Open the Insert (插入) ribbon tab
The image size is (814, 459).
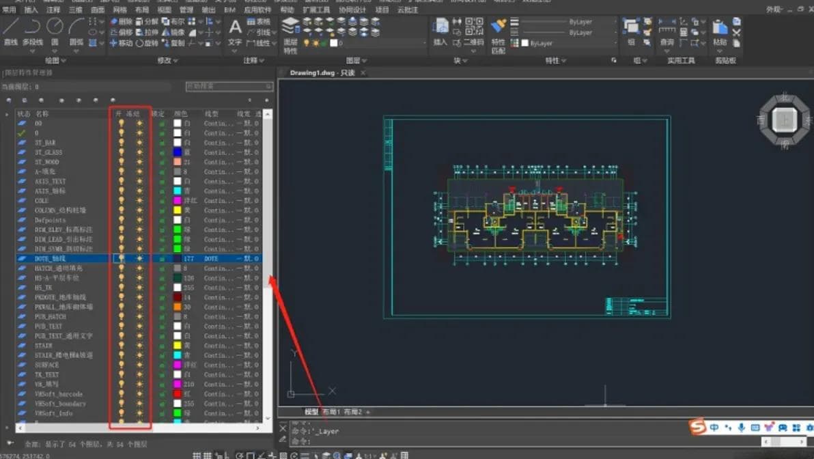[31, 10]
